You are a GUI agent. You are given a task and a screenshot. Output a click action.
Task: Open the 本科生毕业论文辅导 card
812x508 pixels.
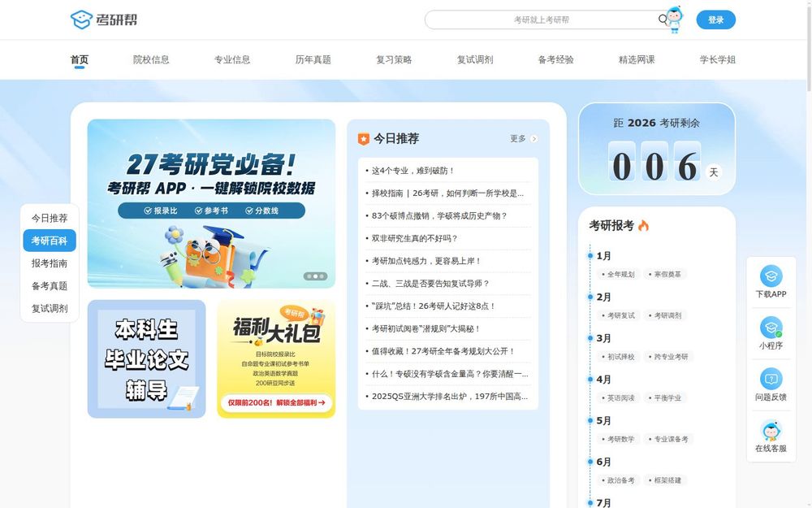[x=146, y=358]
